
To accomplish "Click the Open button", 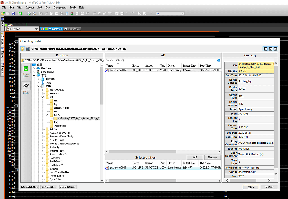I will pyautogui.click(x=251, y=187).
